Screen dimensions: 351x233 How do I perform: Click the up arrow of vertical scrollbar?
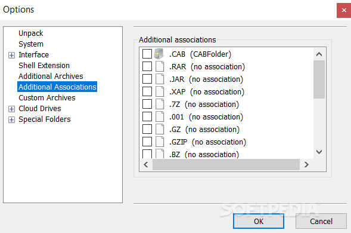point(319,54)
